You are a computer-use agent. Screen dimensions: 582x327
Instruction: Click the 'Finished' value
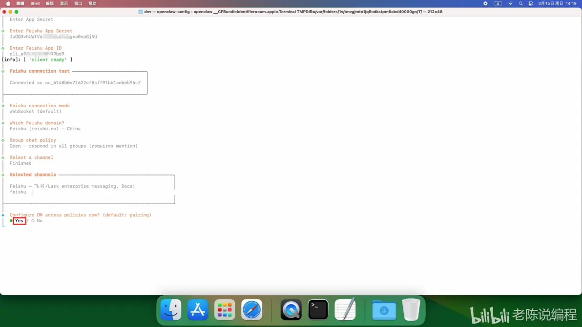[x=21, y=163]
